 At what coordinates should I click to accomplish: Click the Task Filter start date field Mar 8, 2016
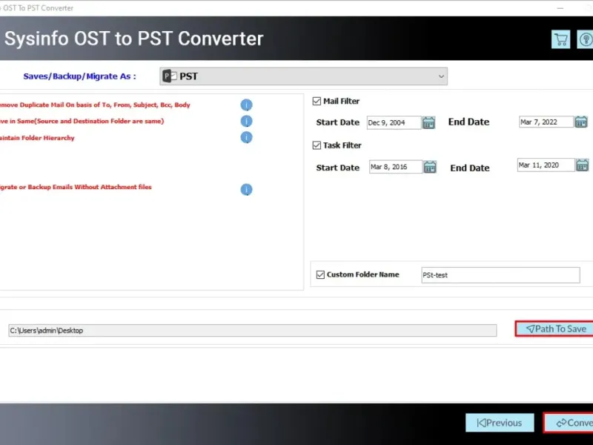[396, 167]
